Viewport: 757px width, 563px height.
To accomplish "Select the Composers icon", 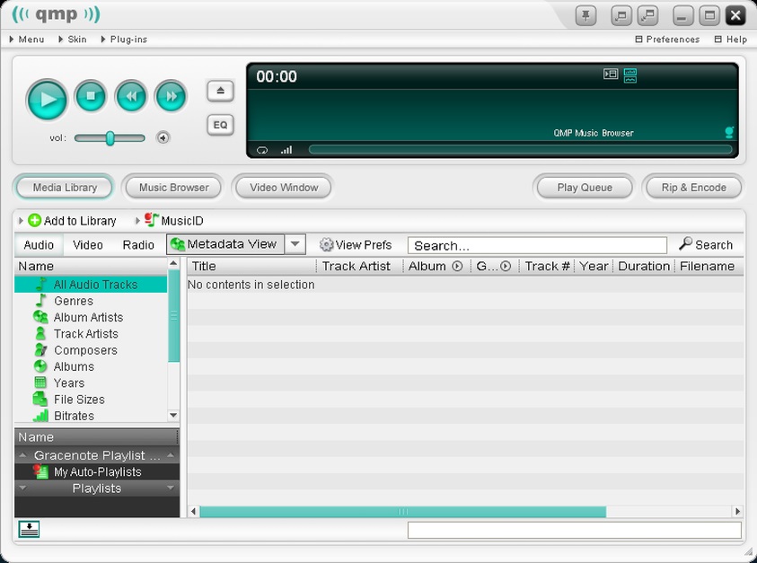I will point(40,349).
